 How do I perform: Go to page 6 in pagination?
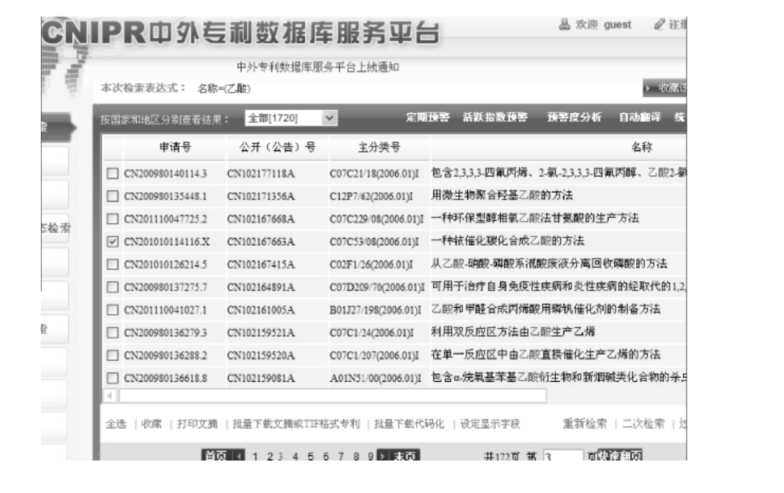coord(326,457)
